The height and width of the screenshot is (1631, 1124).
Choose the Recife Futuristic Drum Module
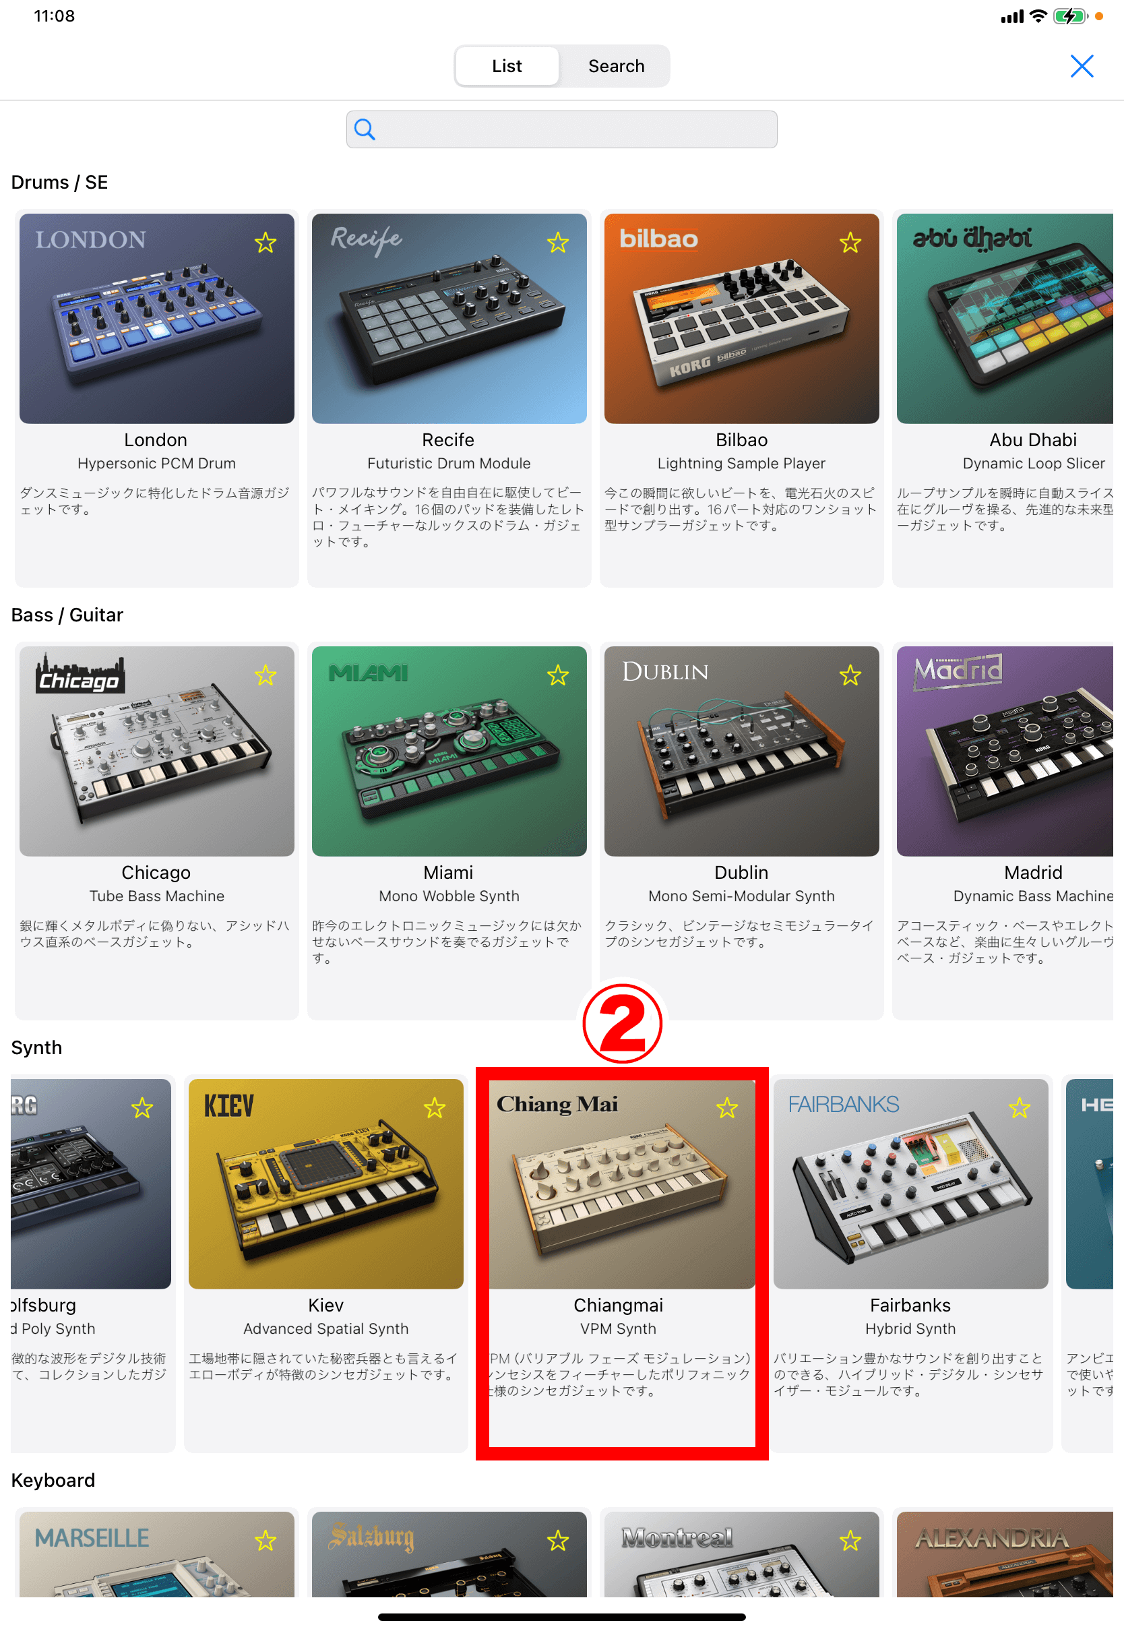click(449, 318)
